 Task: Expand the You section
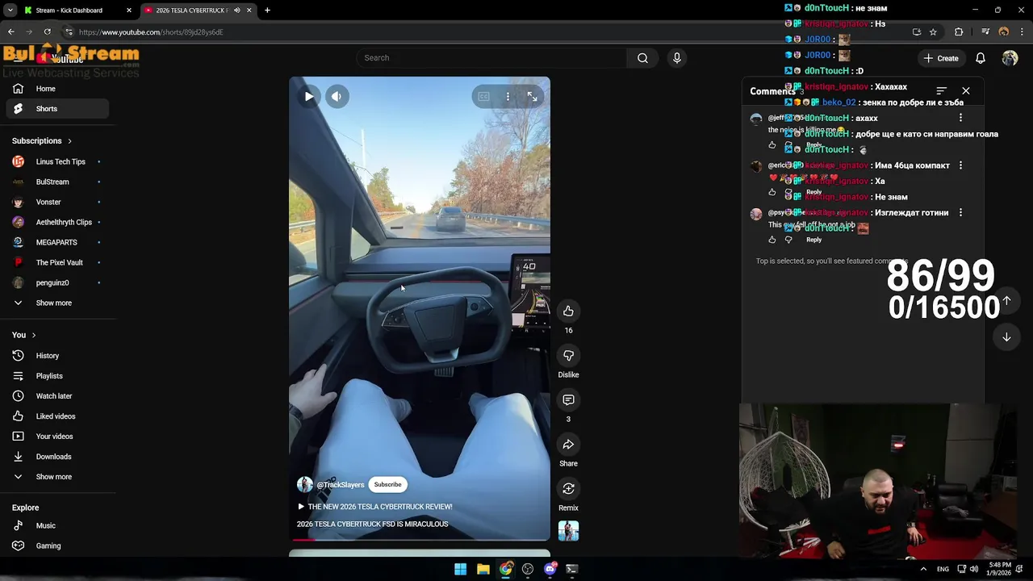tap(24, 335)
